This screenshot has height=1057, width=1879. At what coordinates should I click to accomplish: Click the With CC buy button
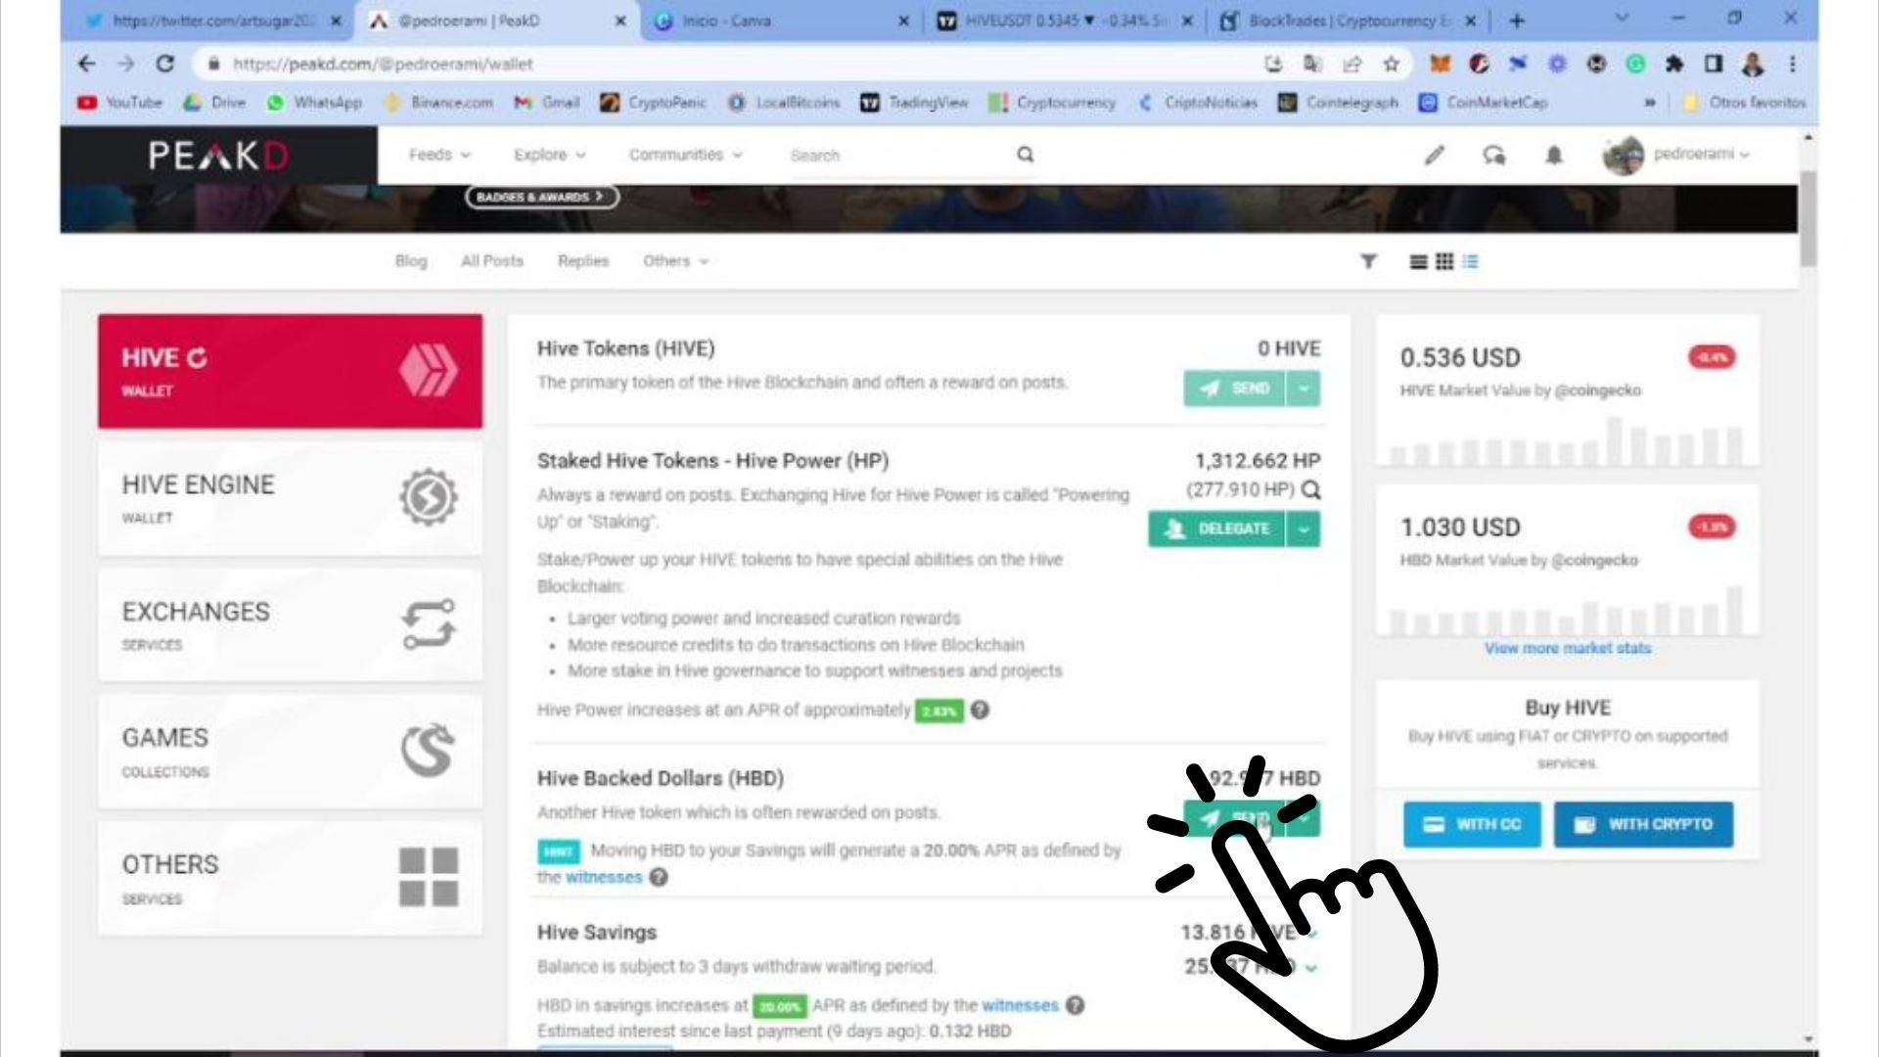pos(1472,824)
